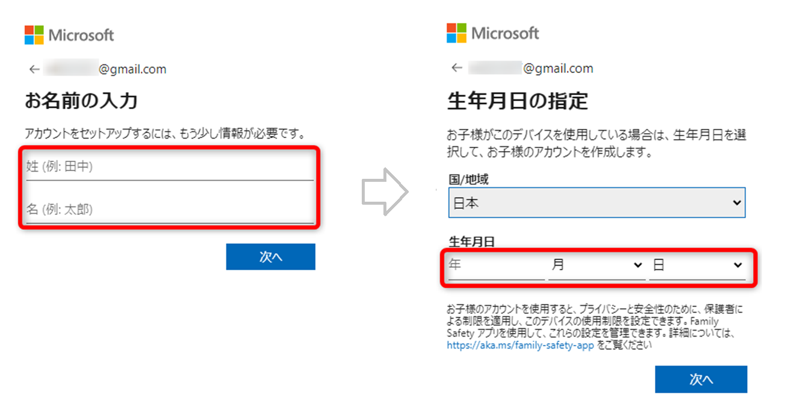Screen dimensions: 809x404
Task: Click the gmail.com address on the birthdate form
Action: 557,68
